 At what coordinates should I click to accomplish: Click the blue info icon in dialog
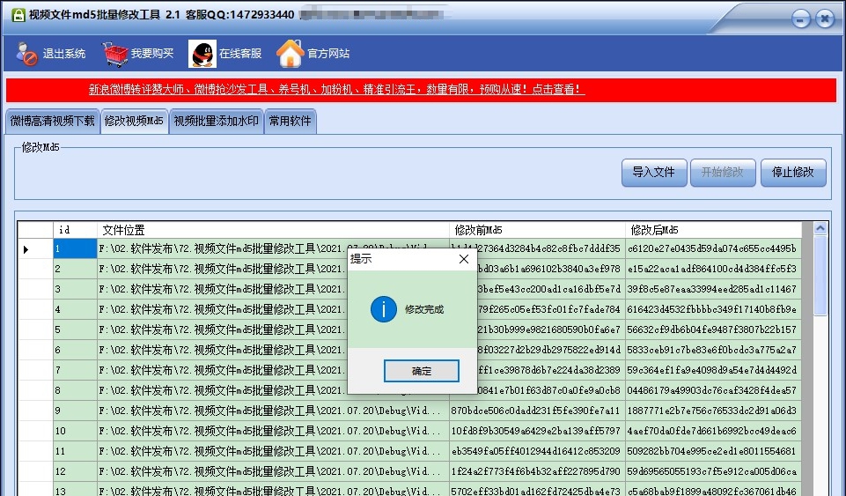pyautogui.click(x=384, y=309)
